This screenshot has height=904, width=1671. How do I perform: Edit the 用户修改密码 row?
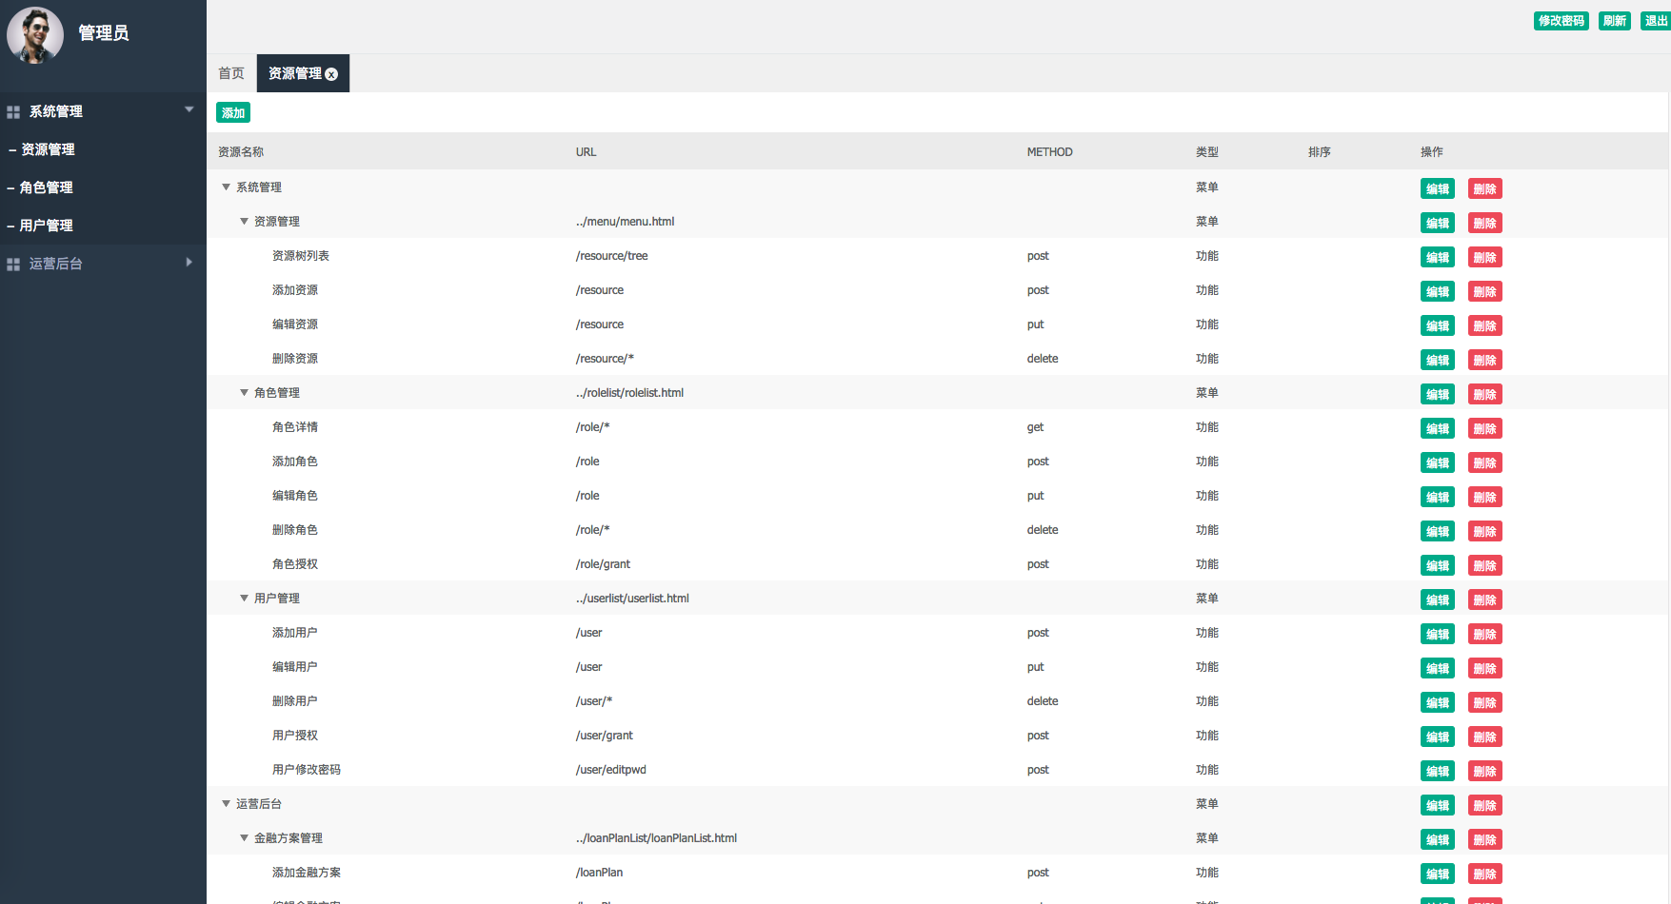click(1438, 771)
